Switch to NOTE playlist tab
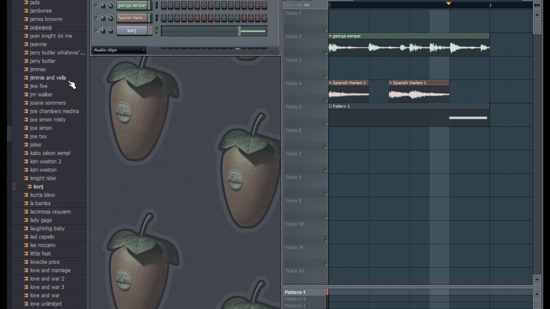The image size is (550, 309). 289,5
